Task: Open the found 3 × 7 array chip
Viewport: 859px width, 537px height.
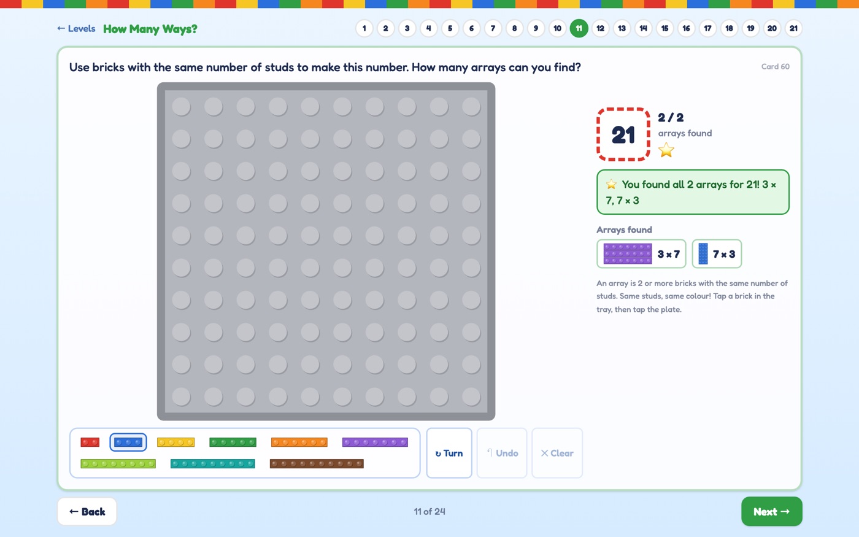Action: (x=641, y=253)
